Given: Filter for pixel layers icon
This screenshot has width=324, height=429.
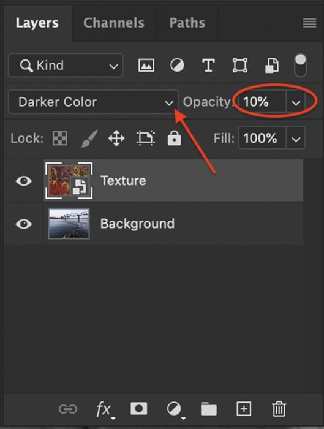Looking at the screenshot, I should [x=146, y=66].
